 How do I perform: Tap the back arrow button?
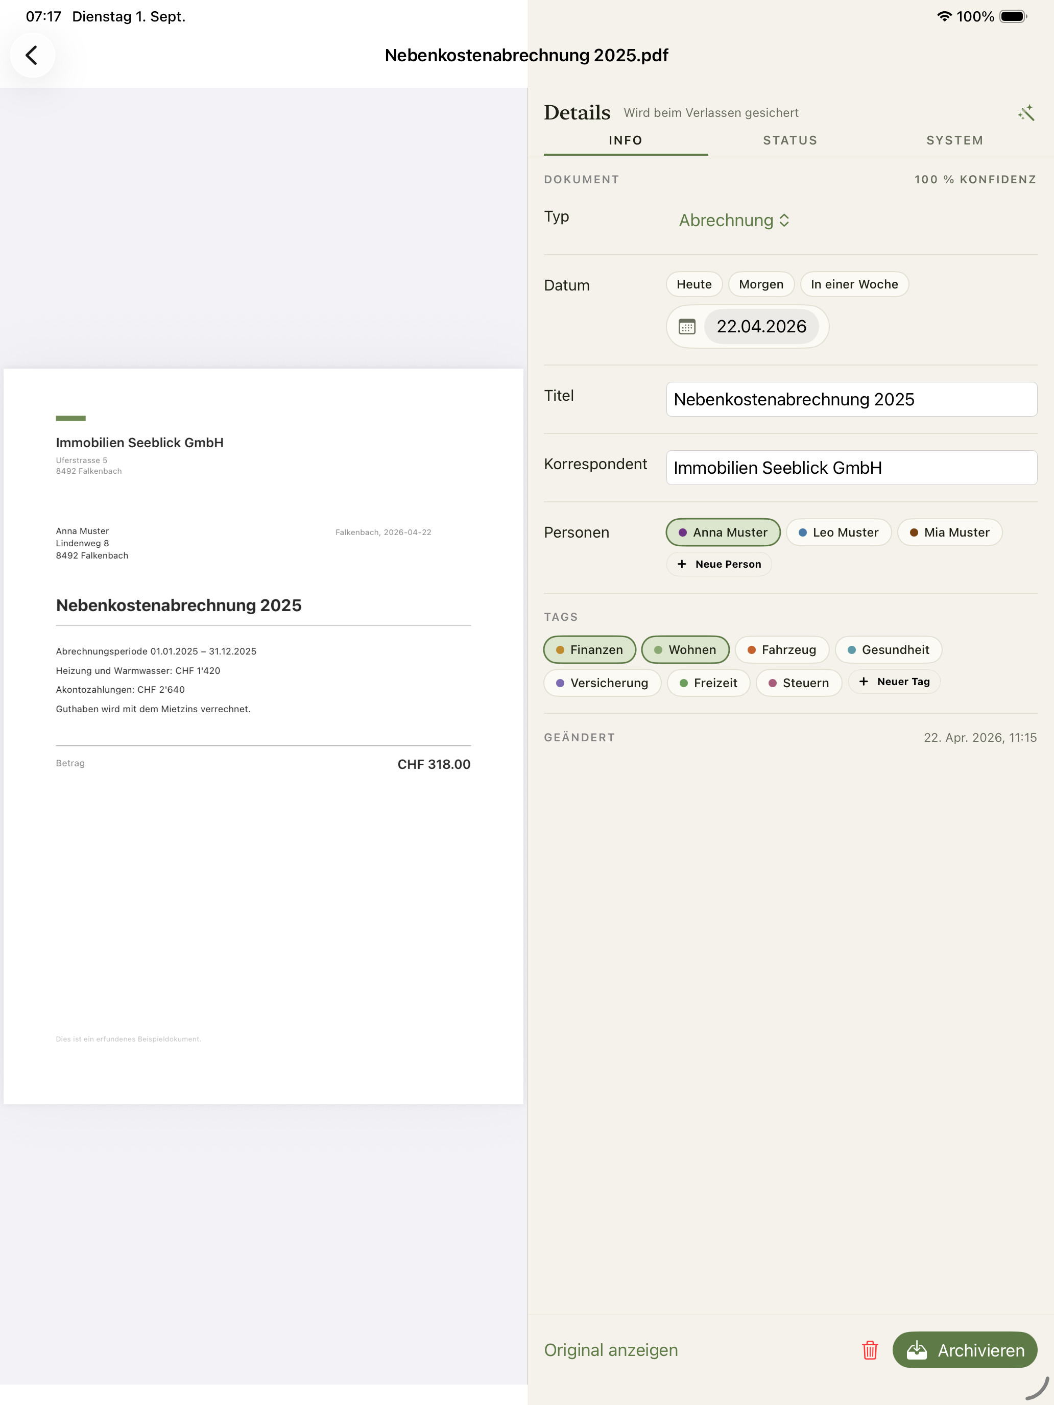point(32,55)
